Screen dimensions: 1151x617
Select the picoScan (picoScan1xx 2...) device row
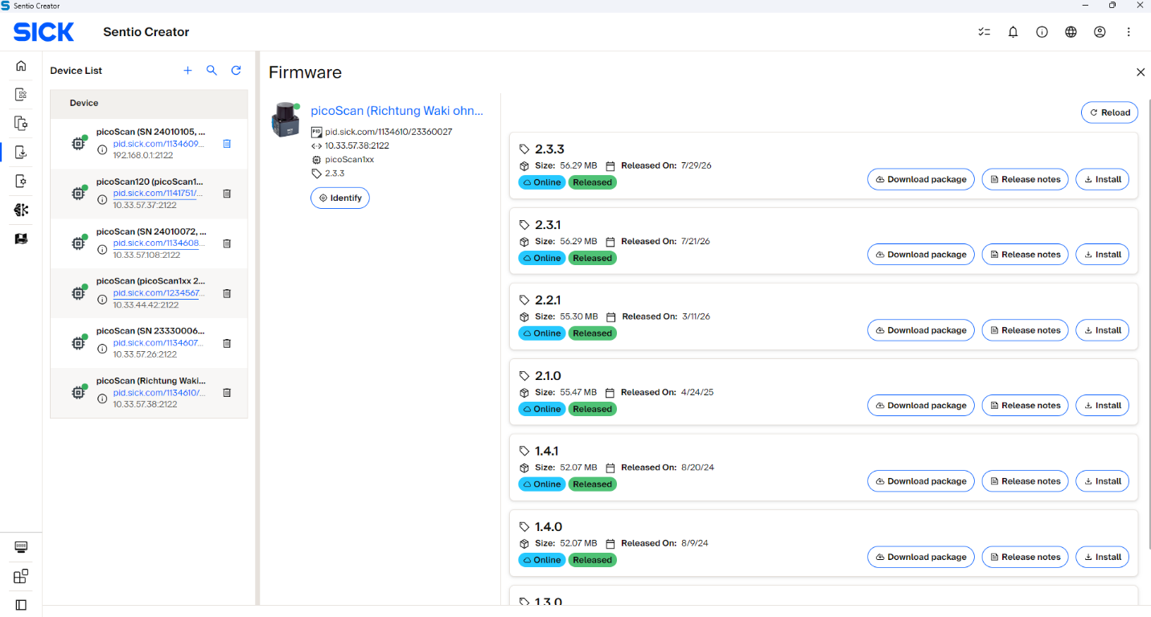[149, 293]
